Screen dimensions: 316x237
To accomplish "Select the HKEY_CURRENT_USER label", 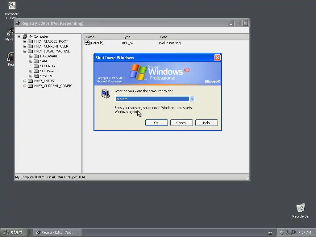I will pyautogui.click(x=51, y=46).
